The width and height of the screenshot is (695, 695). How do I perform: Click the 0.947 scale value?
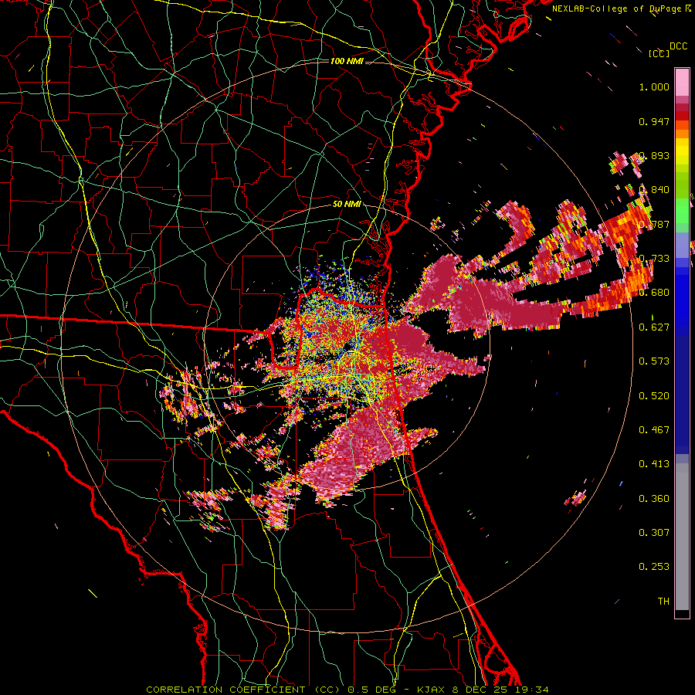(654, 121)
